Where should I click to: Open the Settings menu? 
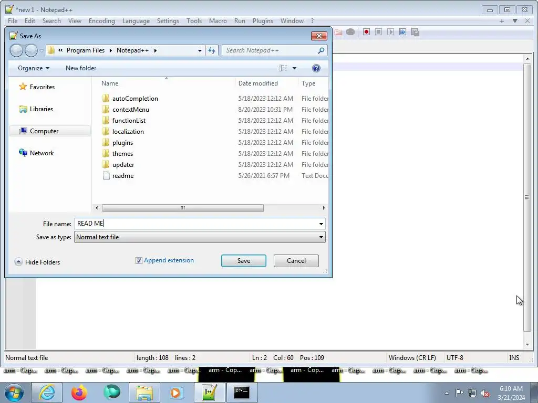pyautogui.click(x=168, y=21)
